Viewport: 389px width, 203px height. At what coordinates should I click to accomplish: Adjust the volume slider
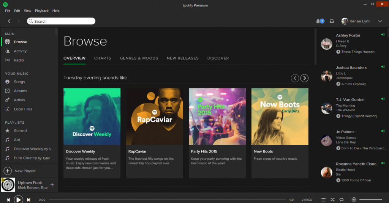[371, 200]
